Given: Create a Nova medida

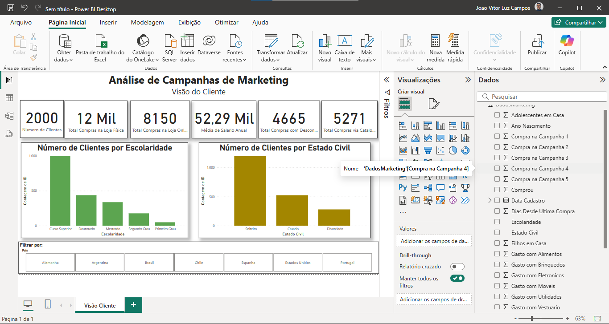Looking at the screenshot, I should tap(436, 49).
